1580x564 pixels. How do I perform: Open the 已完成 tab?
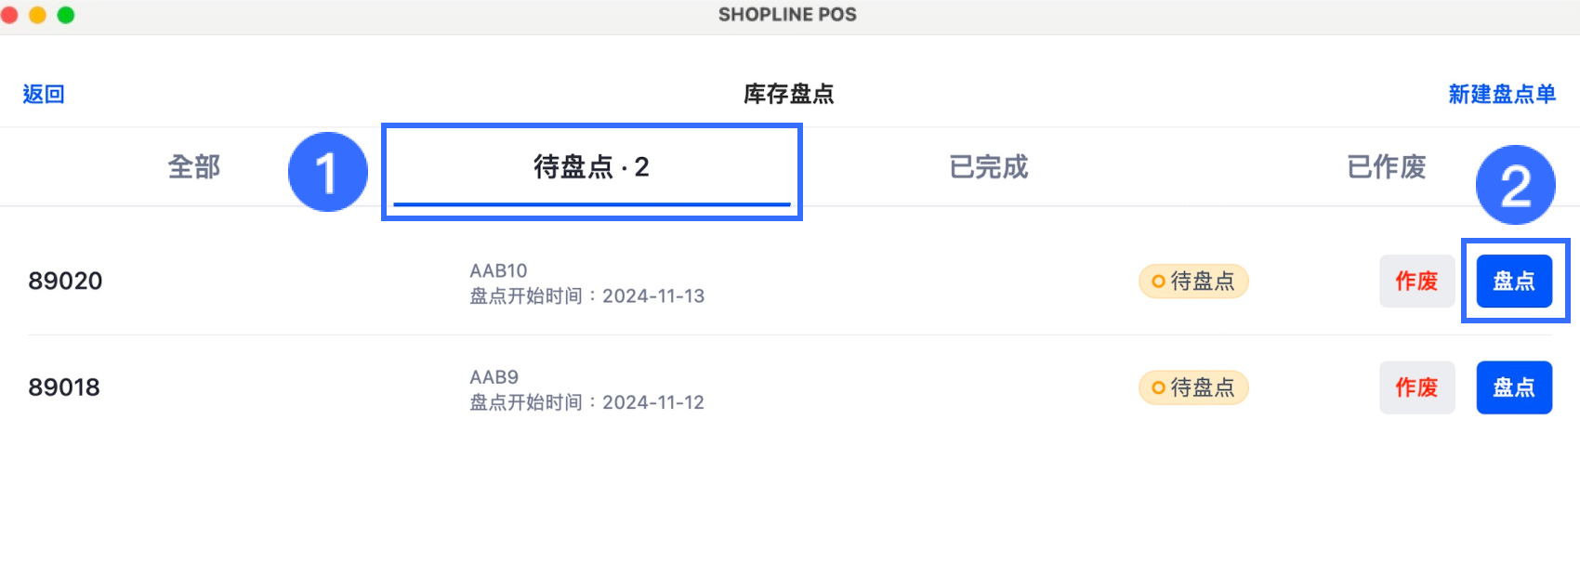(989, 167)
